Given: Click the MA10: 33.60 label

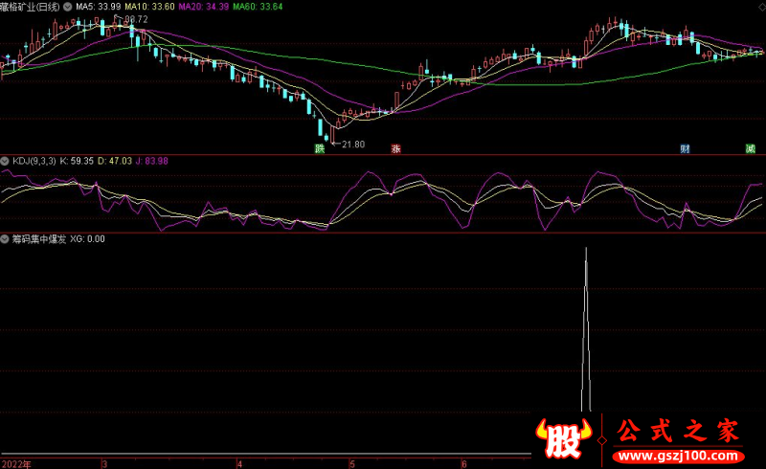Looking at the screenshot, I should pyautogui.click(x=149, y=7).
